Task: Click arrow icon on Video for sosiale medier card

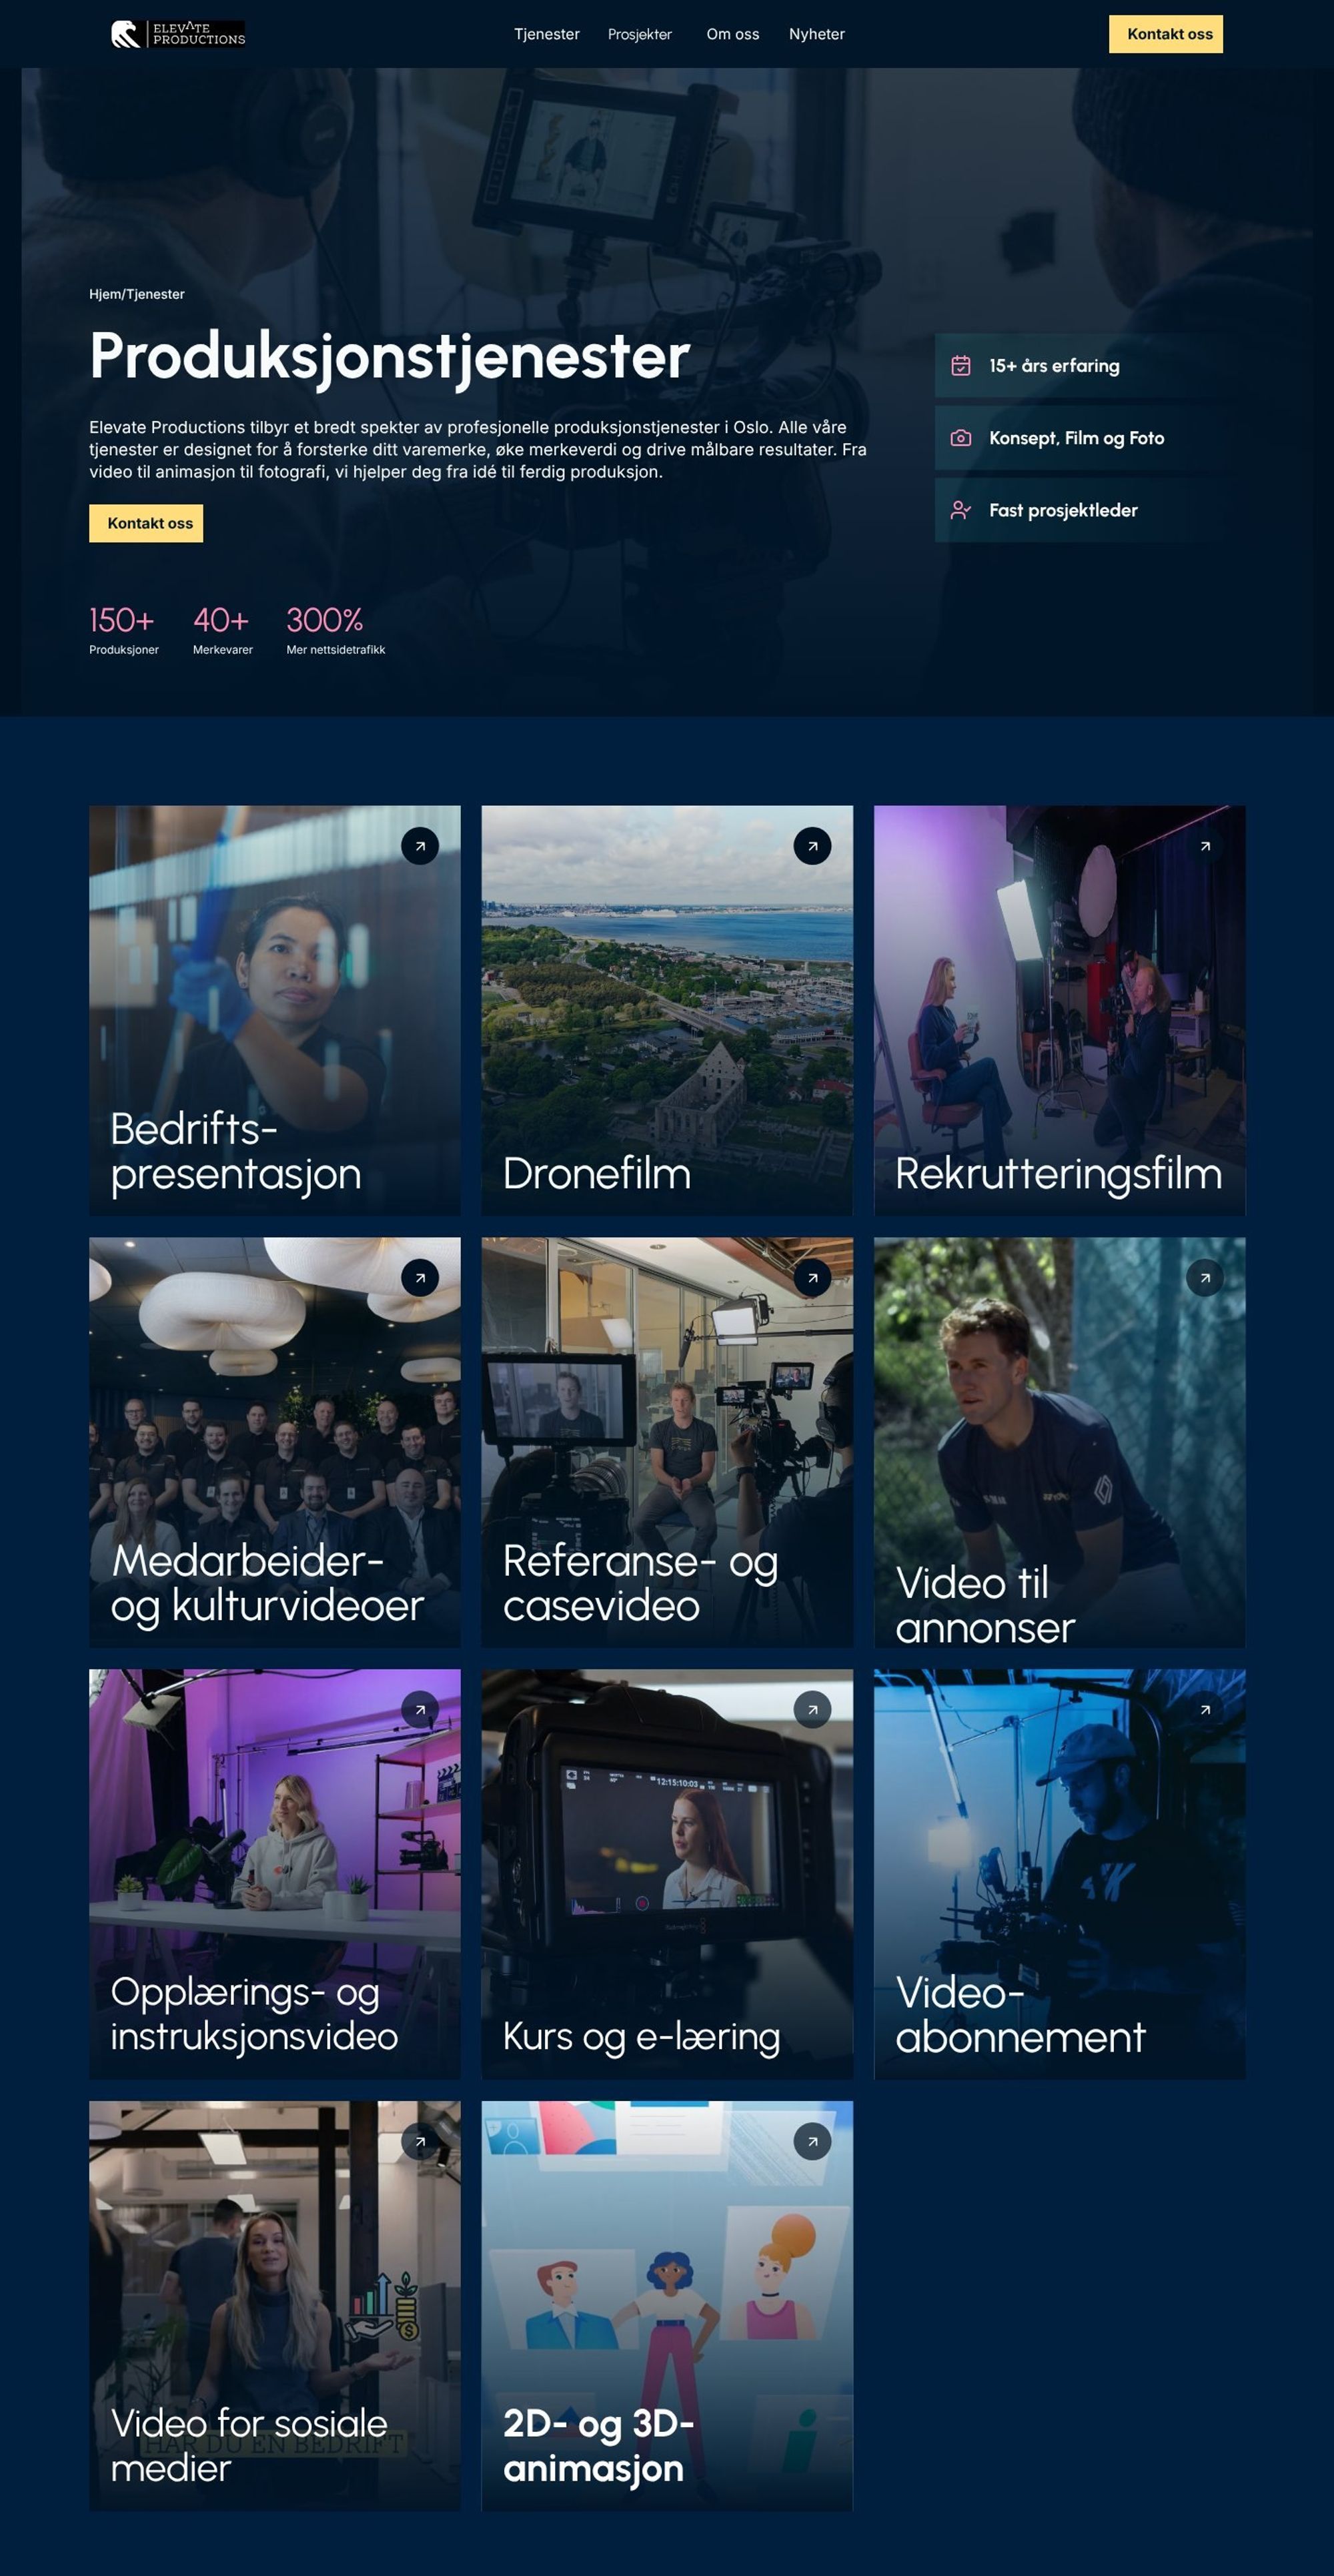Action: click(x=420, y=2142)
